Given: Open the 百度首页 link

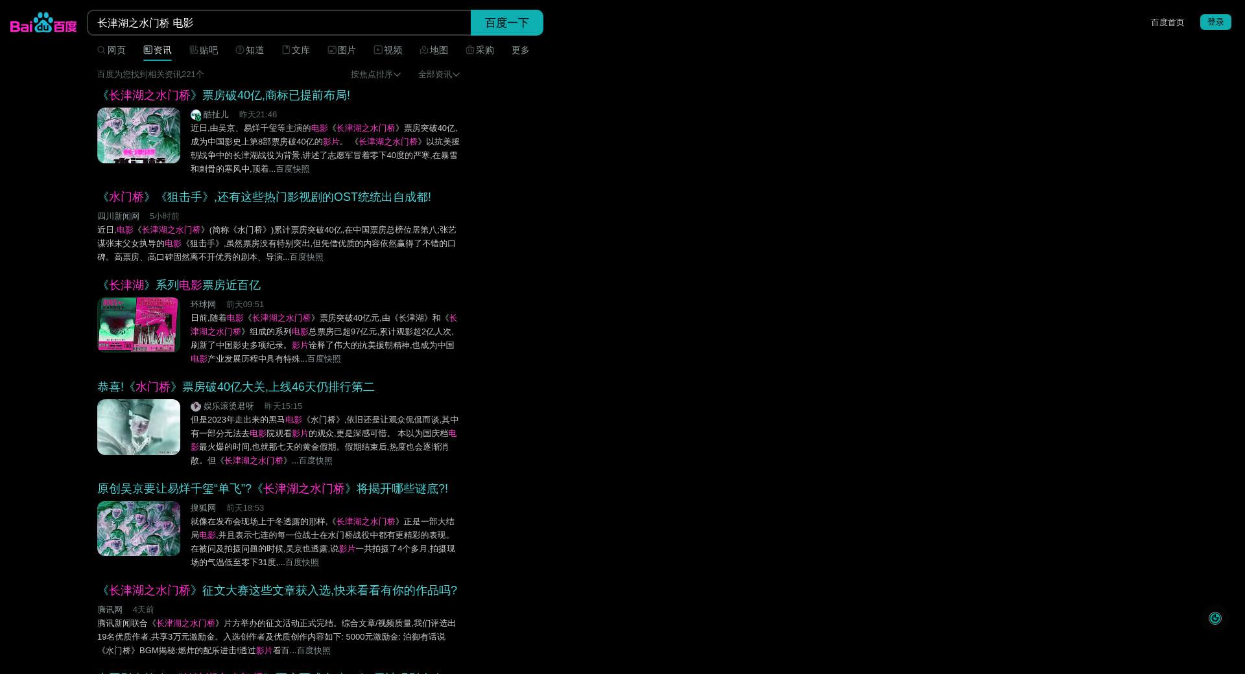Looking at the screenshot, I should 1167,22.
